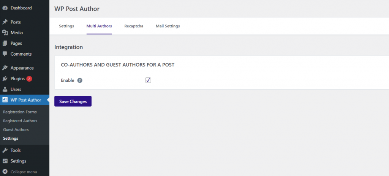View the Registered Authors list
This screenshot has height=176, width=389.
[20, 121]
